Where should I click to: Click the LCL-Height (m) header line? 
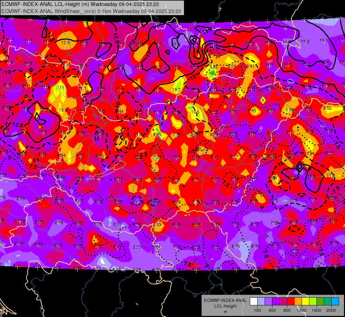[80, 4]
